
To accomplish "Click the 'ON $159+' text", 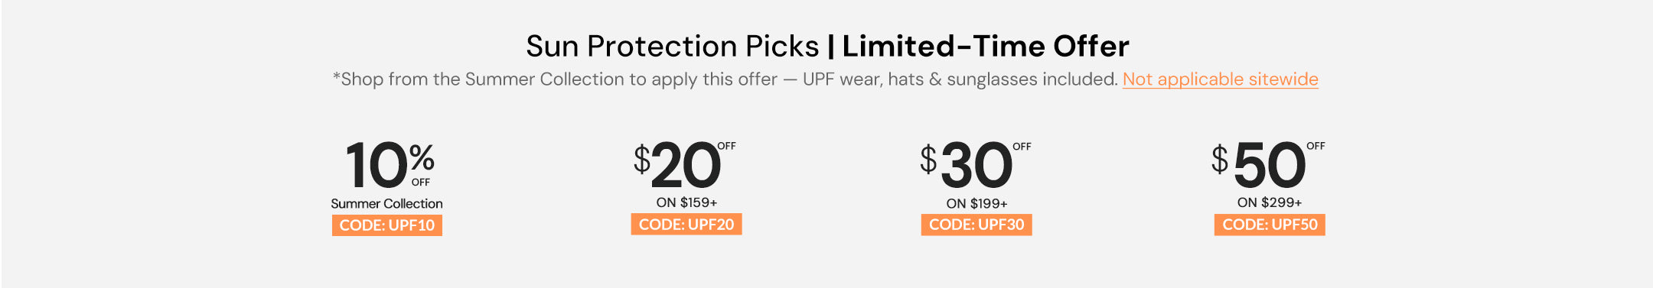I will point(686,202).
